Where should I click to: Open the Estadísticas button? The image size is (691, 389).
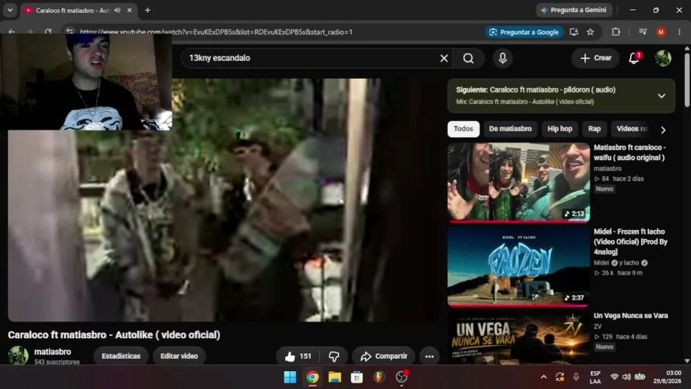[121, 356]
